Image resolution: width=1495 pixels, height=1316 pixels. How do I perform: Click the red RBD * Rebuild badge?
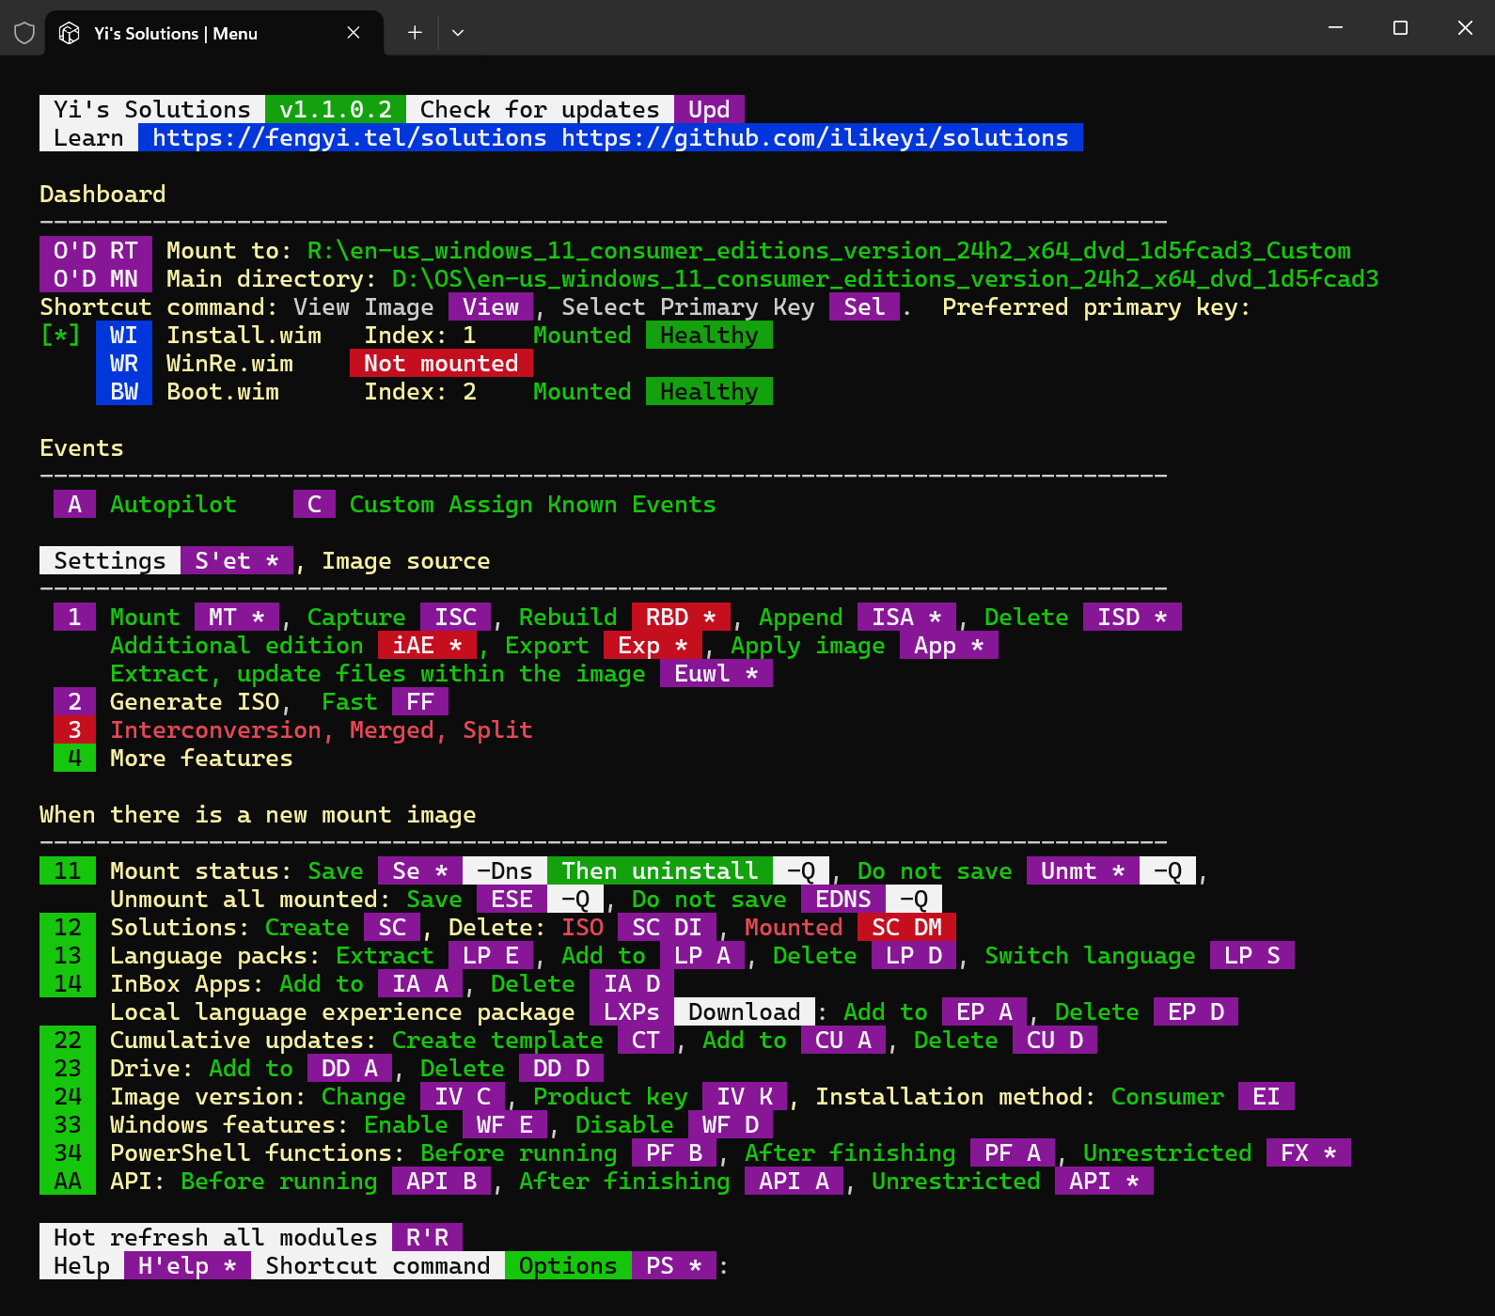point(681,618)
